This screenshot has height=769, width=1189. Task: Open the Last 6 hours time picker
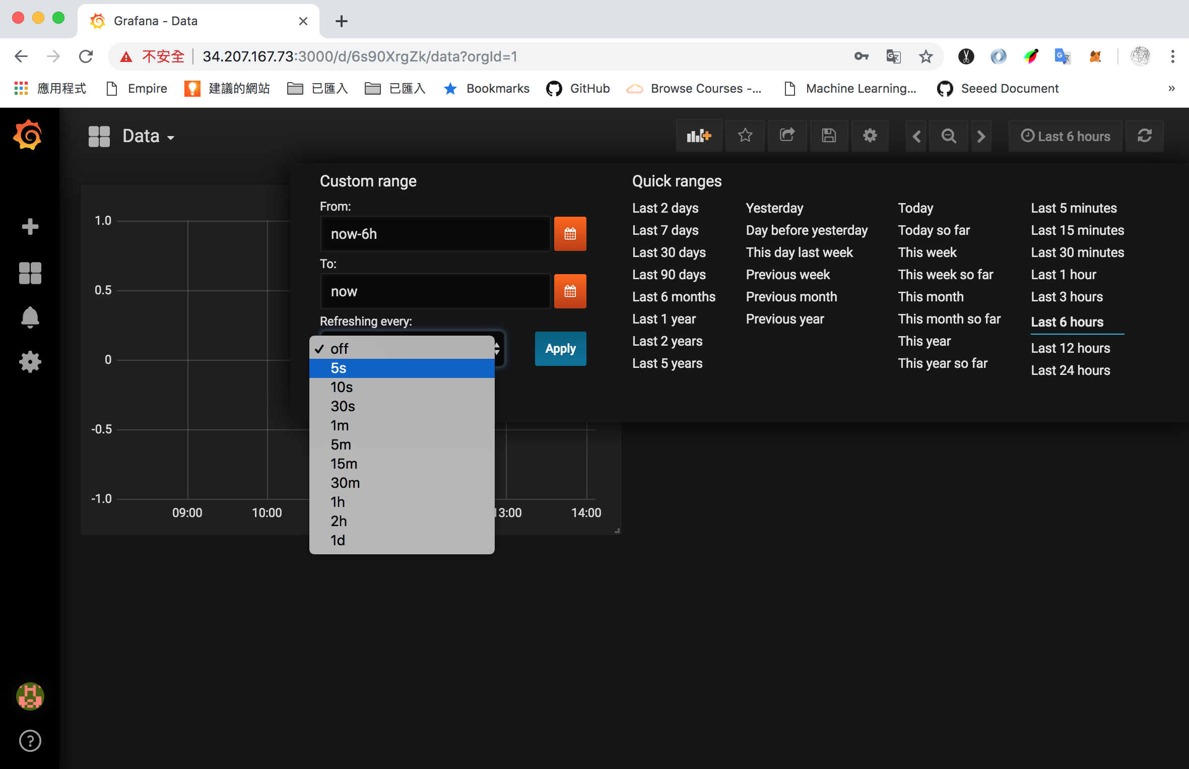[x=1066, y=136]
